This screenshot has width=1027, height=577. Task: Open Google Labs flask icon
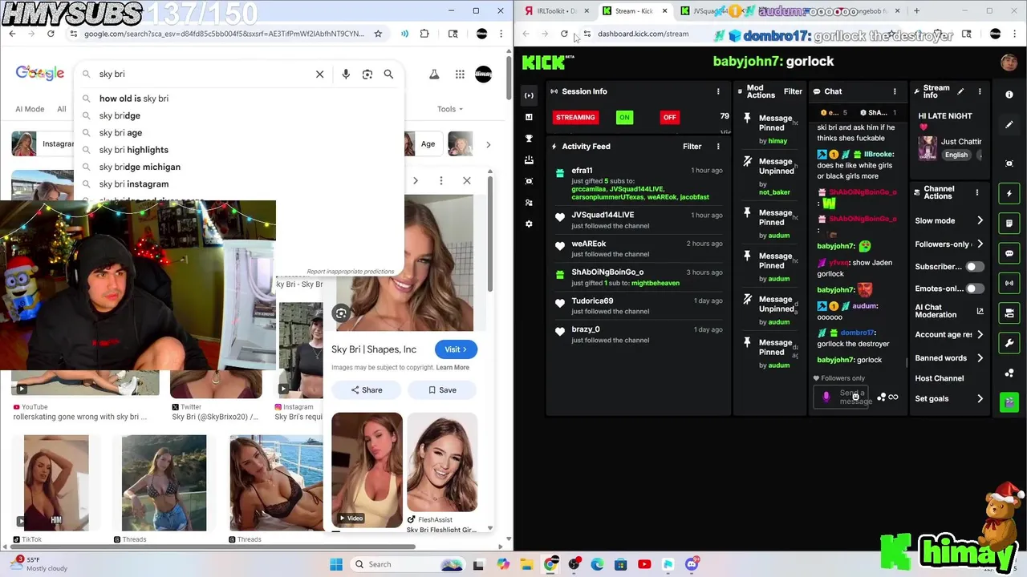click(x=434, y=75)
